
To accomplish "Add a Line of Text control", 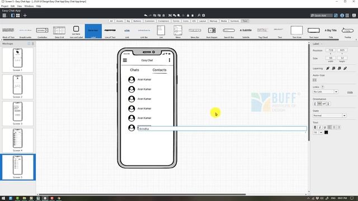I will click(x=110, y=32).
